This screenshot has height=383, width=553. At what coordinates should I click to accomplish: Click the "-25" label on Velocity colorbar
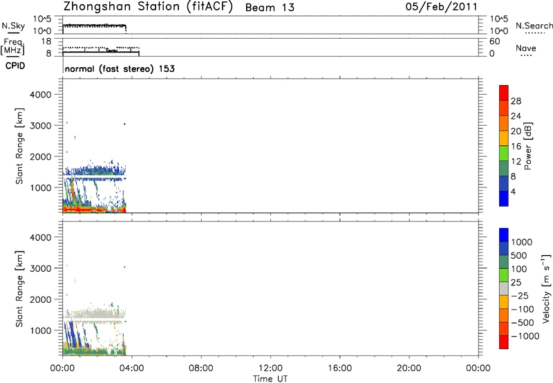pos(520,295)
